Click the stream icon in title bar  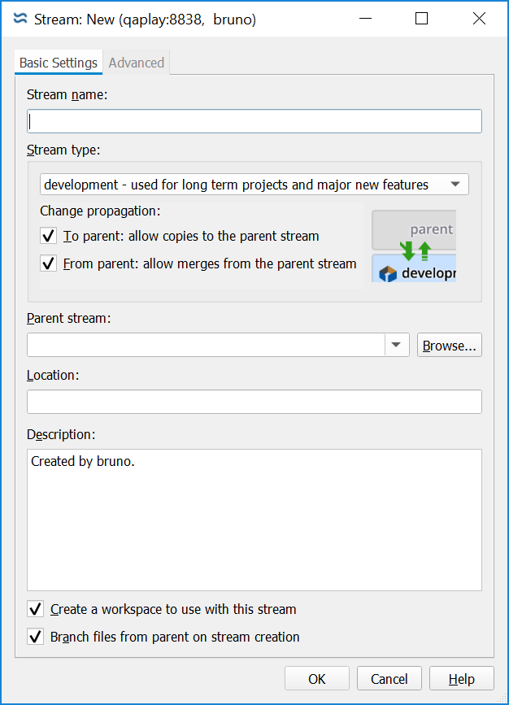tap(20, 19)
